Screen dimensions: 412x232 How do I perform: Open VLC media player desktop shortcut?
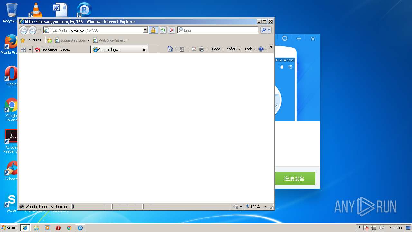[x=36, y=10]
